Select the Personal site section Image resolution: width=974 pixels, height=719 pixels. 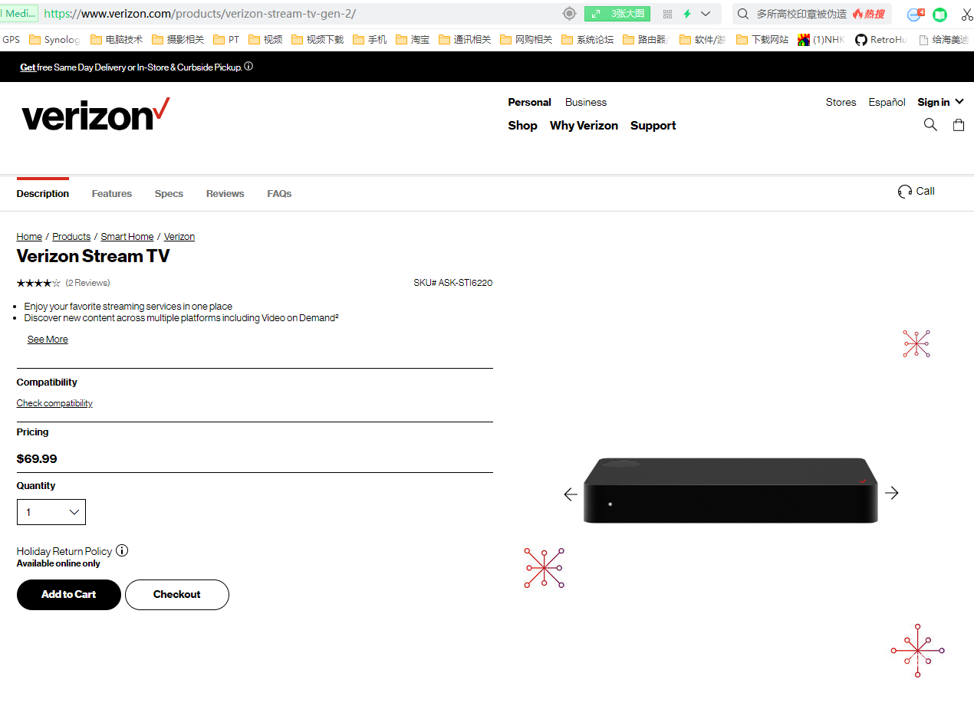[x=529, y=102]
